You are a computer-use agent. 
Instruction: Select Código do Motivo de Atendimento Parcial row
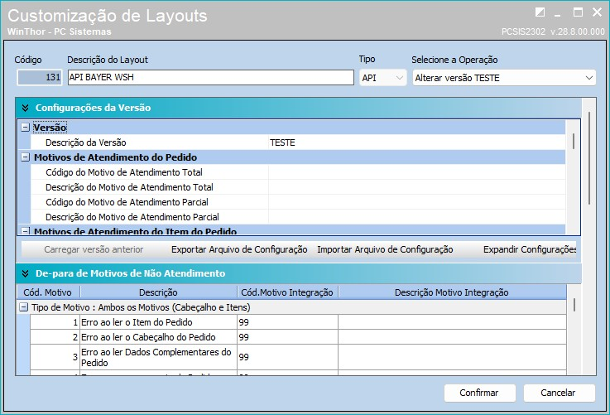298,202
